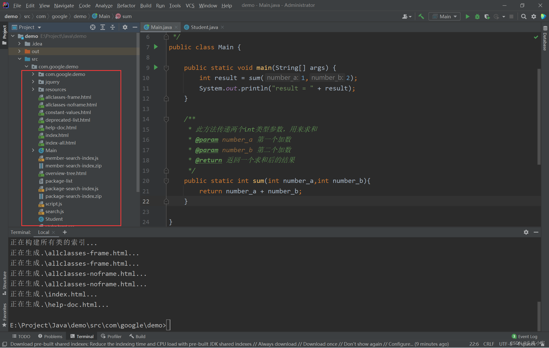
Task: Collapse the demo project root node
Action: click(x=13, y=36)
